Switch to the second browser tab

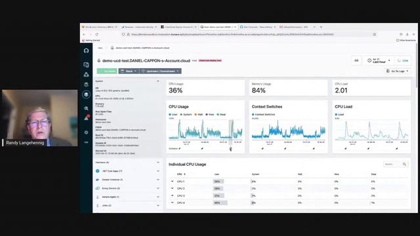click(x=138, y=27)
